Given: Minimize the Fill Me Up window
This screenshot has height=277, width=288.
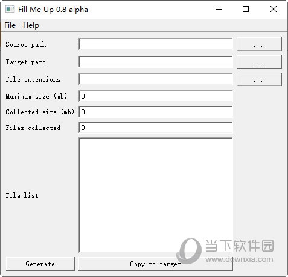Looking at the screenshot, I should [x=219, y=9].
